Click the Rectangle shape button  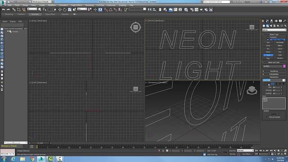click(x=280, y=42)
